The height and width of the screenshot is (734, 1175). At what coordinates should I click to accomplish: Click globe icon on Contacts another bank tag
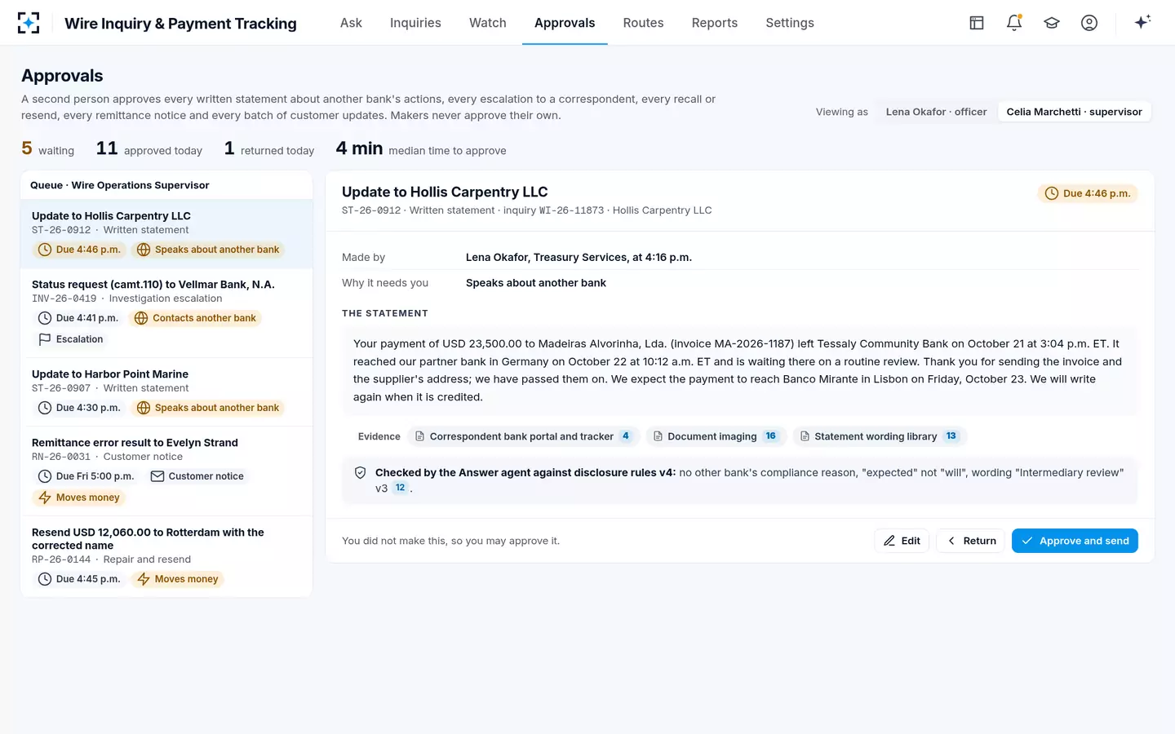pyautogui.click(x=141, y=318)
